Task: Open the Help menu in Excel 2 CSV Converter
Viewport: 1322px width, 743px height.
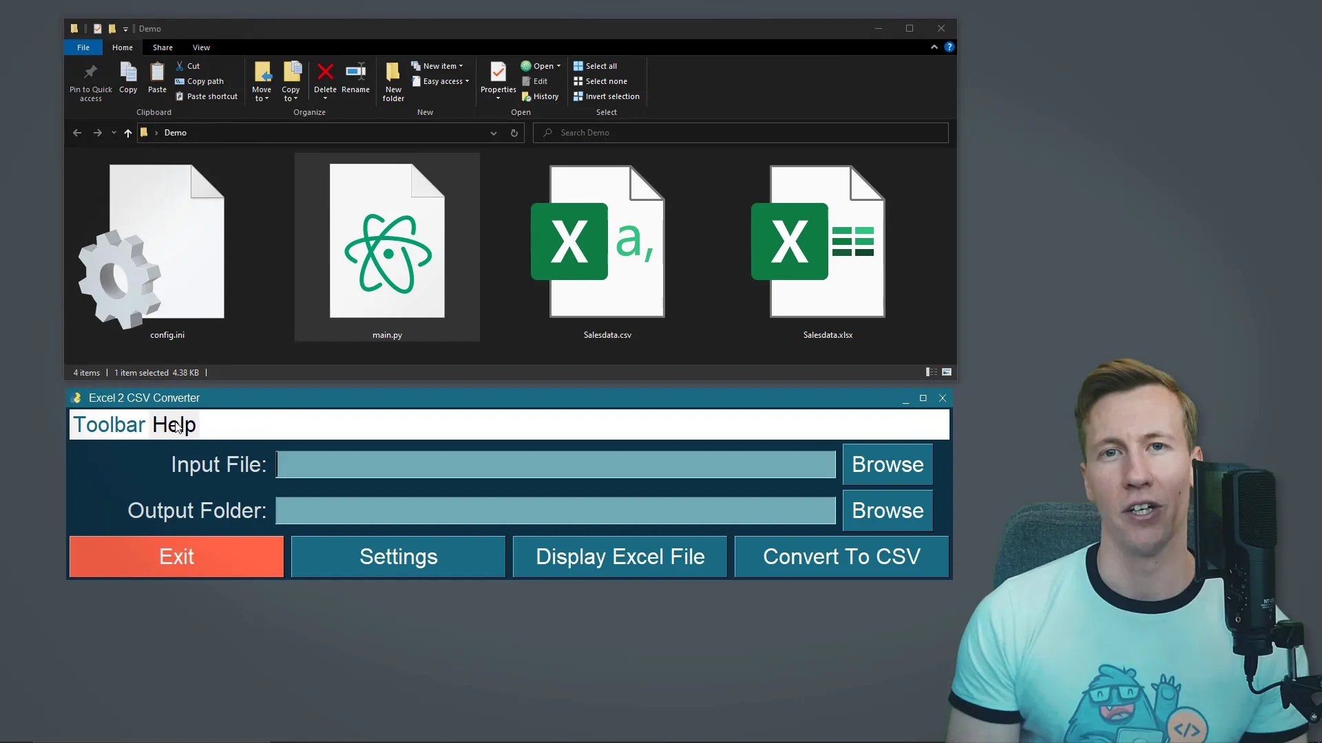Action: (x=174, y=424)
